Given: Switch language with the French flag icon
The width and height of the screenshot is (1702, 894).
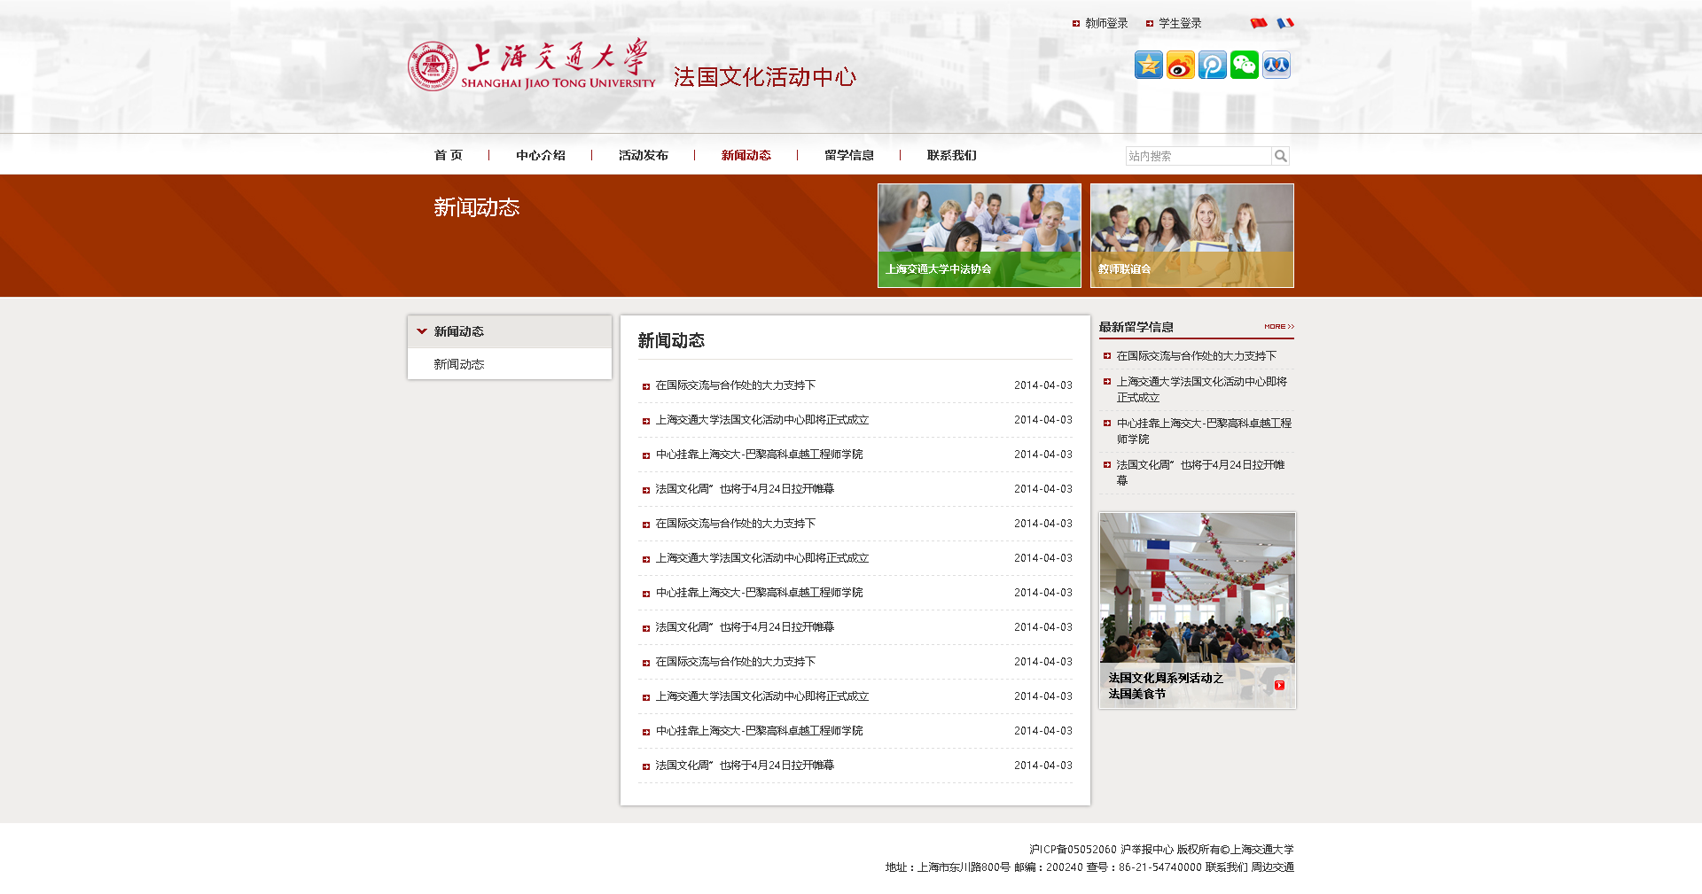Looking at the screenshot, I should 1284,23.
